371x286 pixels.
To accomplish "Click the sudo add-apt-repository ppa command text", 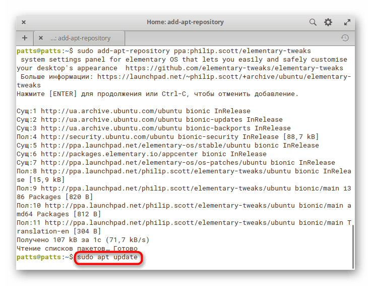I will 194,51.
